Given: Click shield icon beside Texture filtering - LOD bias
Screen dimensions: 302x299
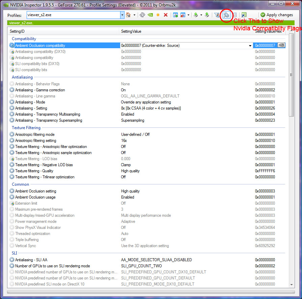Looking at the screenshot, I should click(12, 159).
